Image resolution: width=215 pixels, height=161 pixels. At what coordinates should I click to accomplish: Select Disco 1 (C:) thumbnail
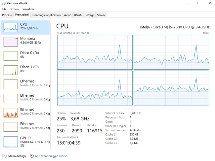tap(10, 70)
